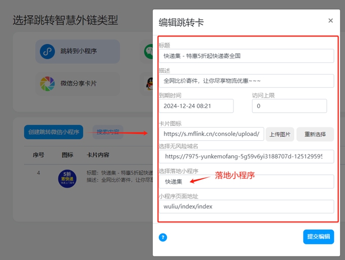Open the 选择无风险域名 dropdown

pos(247,156)
